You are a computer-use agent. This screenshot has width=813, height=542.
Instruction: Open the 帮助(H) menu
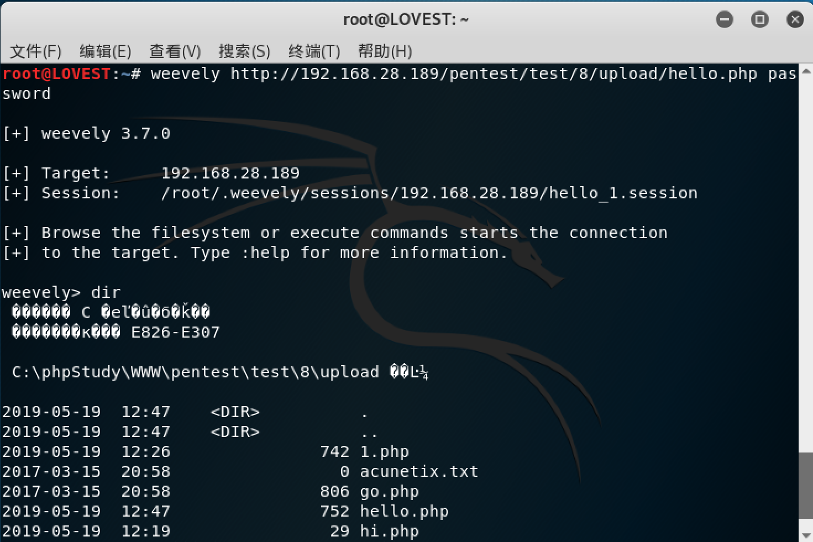pos(385,51)
